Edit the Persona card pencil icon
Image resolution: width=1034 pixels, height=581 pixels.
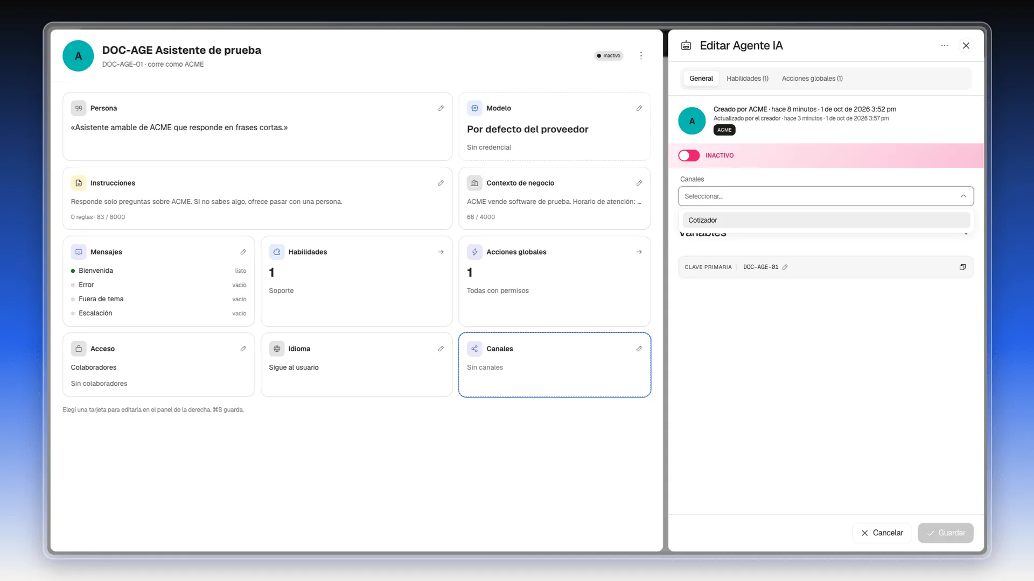[x=441, y=108]
